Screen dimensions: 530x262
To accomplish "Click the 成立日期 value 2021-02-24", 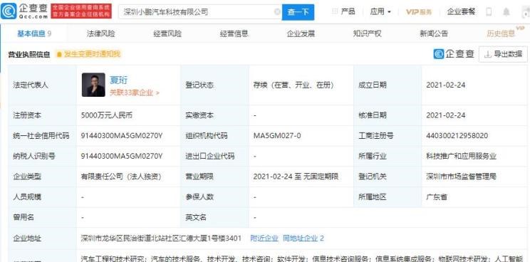I will coord(445,85).
